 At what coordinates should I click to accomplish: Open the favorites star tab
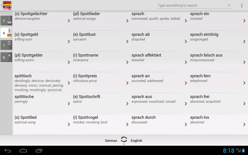point(6,57)
